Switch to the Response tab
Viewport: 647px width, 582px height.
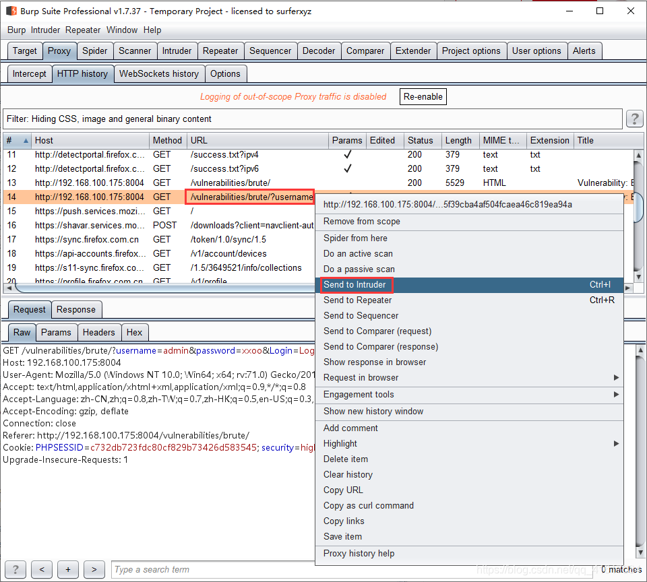tap(76, 310)
